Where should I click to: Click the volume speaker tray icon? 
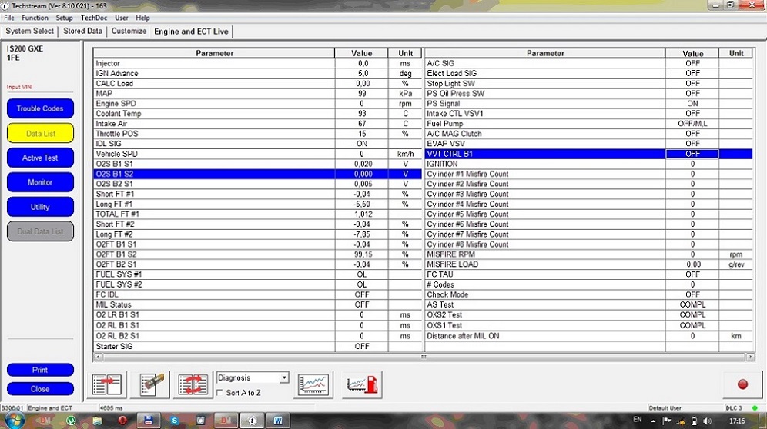[x=708, y=421]
